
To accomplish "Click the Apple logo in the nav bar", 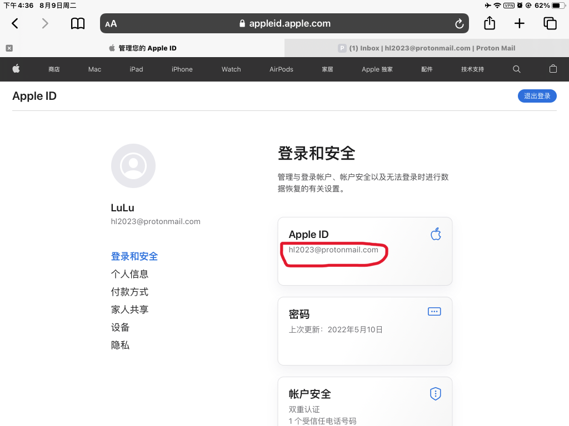I will point(16,69).
